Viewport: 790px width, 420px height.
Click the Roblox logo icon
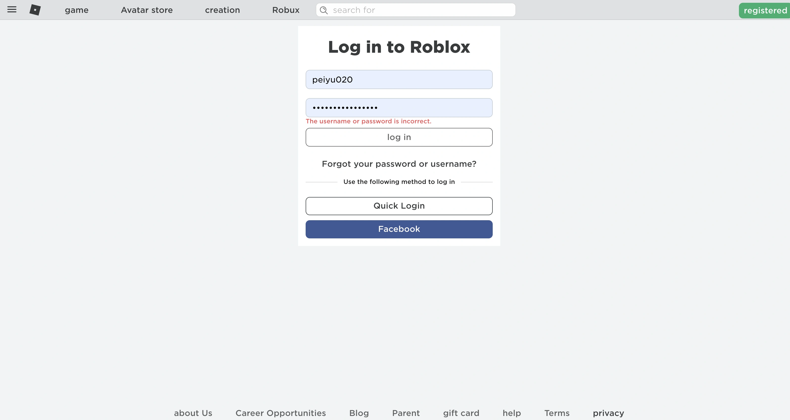(x=35, y=10)
